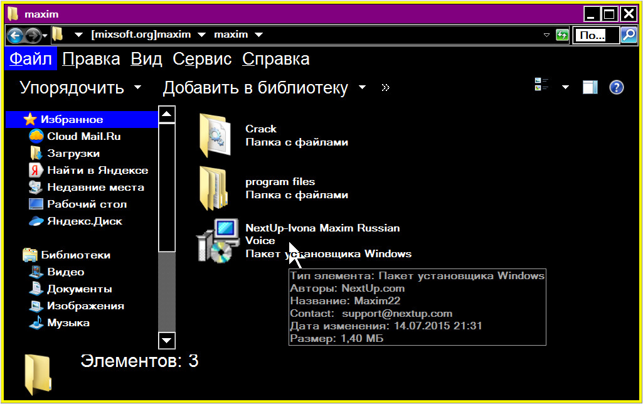The height and width of the screenshot is (404, 643).
Task: Open the Вид menu
Action: tap(146, 59)
